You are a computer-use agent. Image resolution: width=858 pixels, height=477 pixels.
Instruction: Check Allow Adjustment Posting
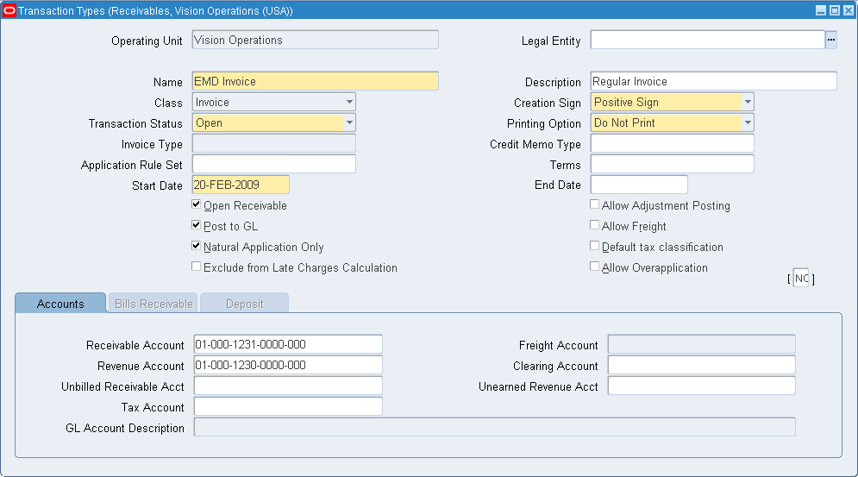(594, 204)
